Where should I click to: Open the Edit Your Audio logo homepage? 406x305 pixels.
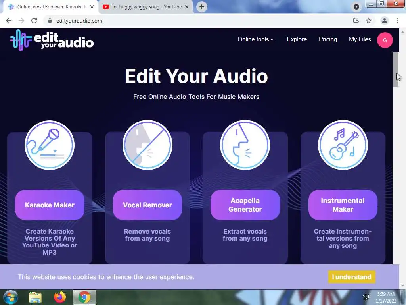coord(52,40)
